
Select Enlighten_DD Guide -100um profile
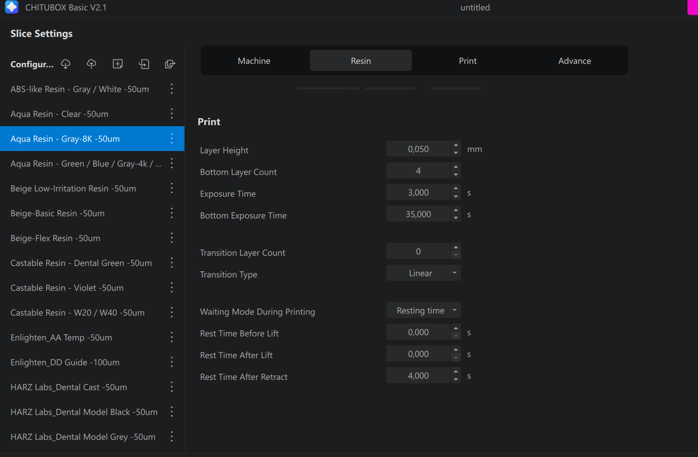click(92, 362)
